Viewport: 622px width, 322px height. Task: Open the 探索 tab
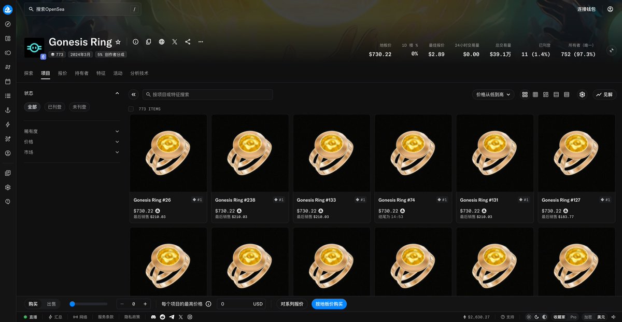point(29,73)
